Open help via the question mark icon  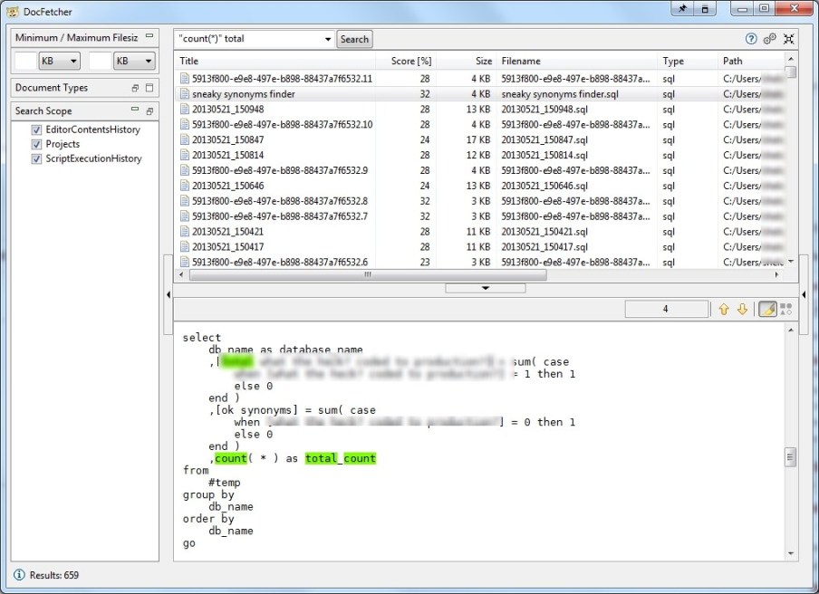(x=751, y=39)
